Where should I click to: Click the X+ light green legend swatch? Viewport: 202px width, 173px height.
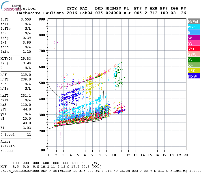[194, 65]
